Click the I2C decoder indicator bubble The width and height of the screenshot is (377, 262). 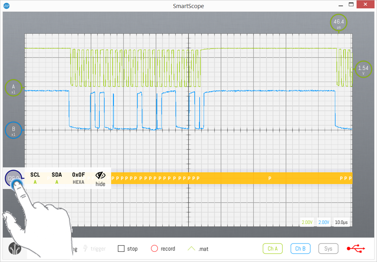pyautogui.click(x=13, y=178)
